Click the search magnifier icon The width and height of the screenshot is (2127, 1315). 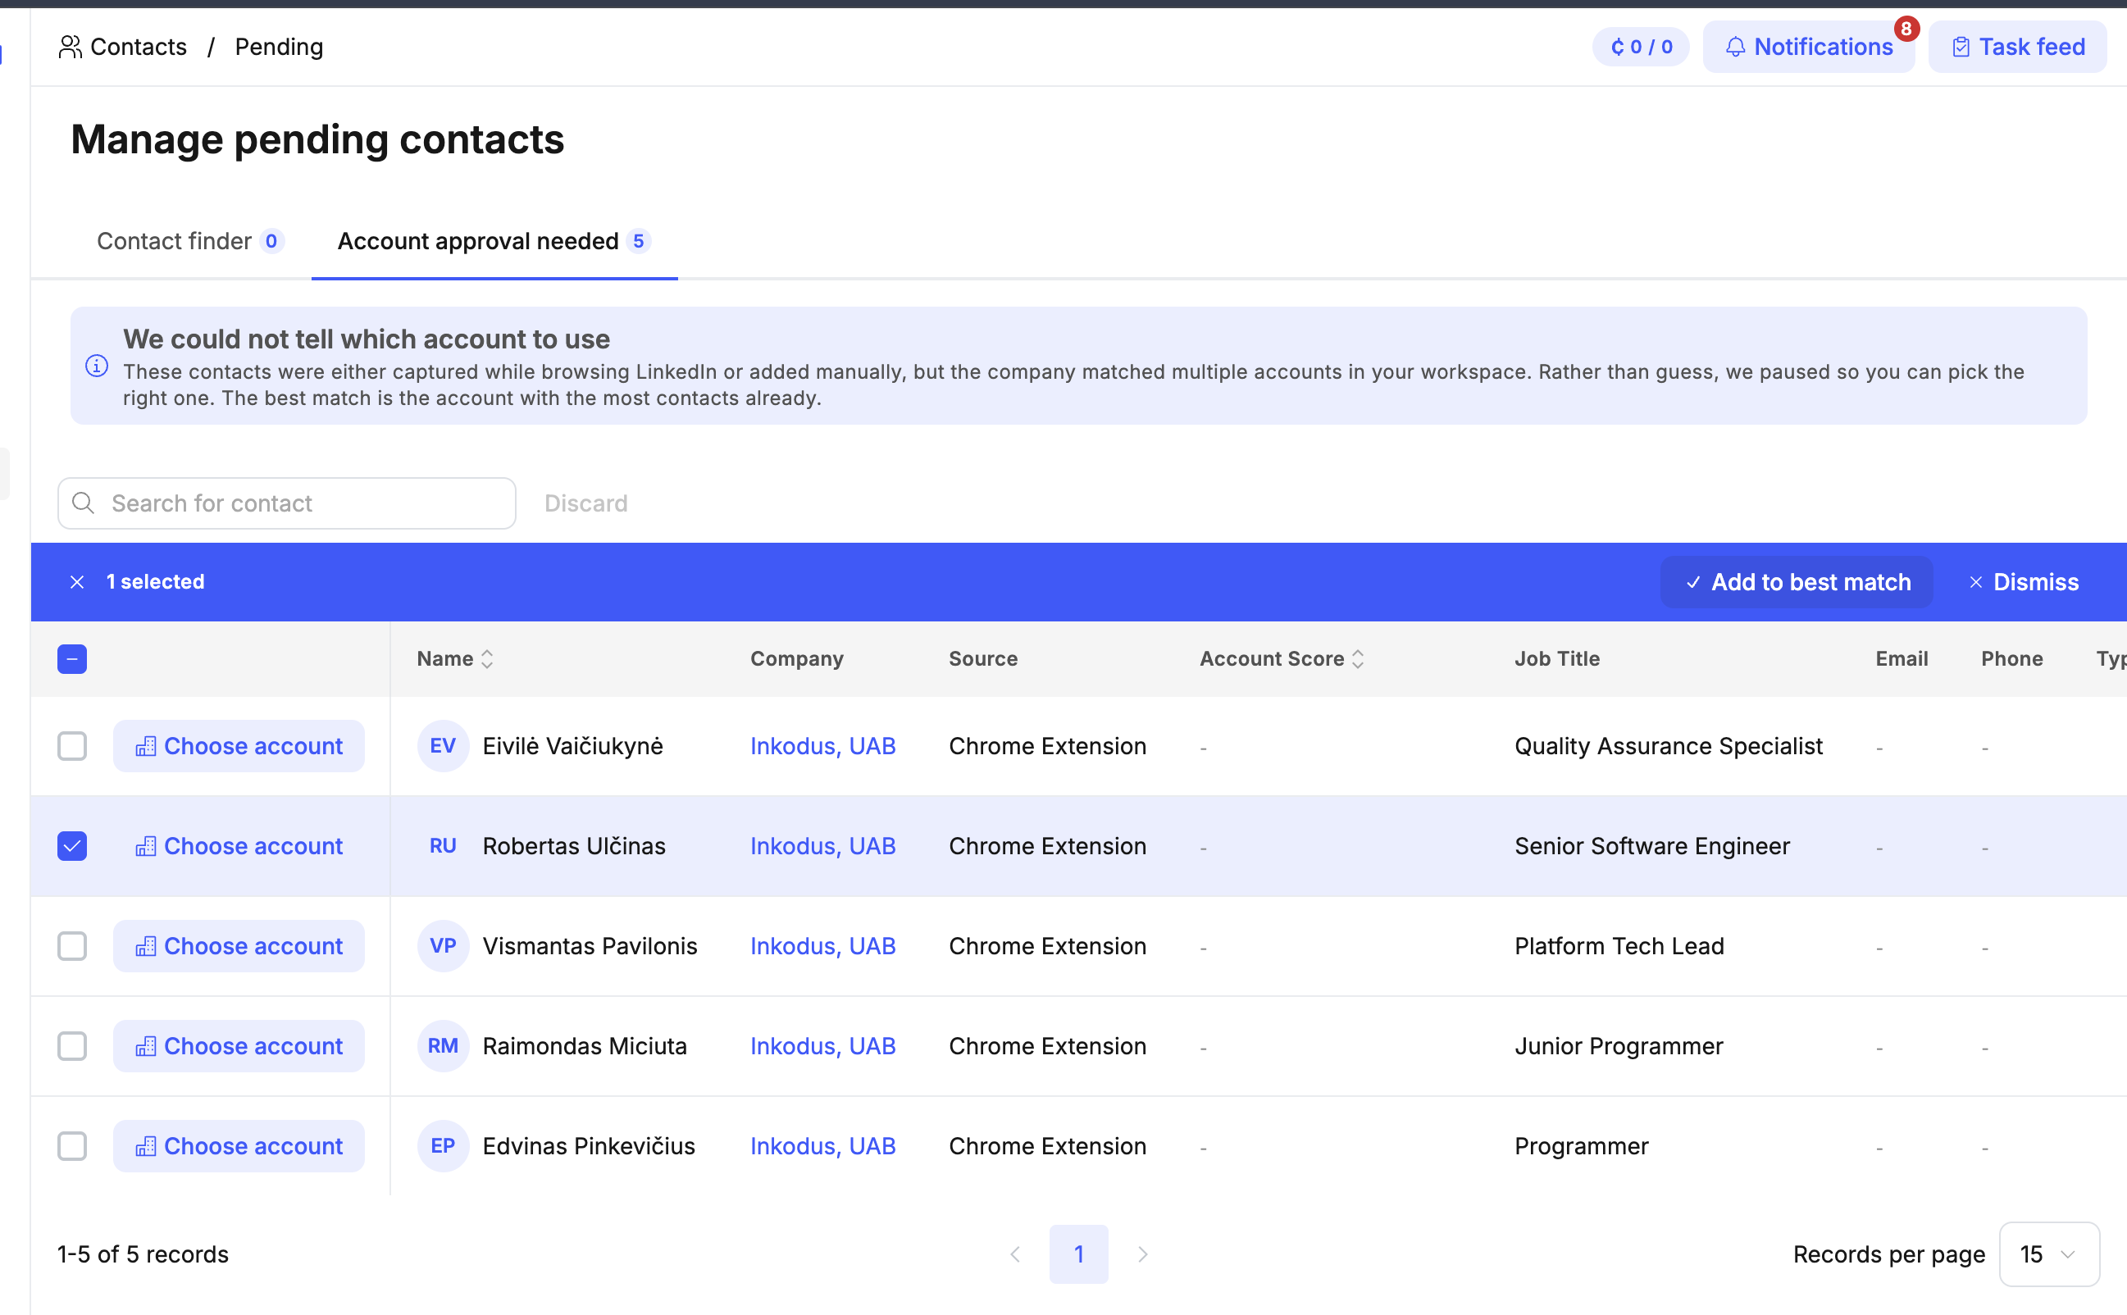click(x=84, y=503)
